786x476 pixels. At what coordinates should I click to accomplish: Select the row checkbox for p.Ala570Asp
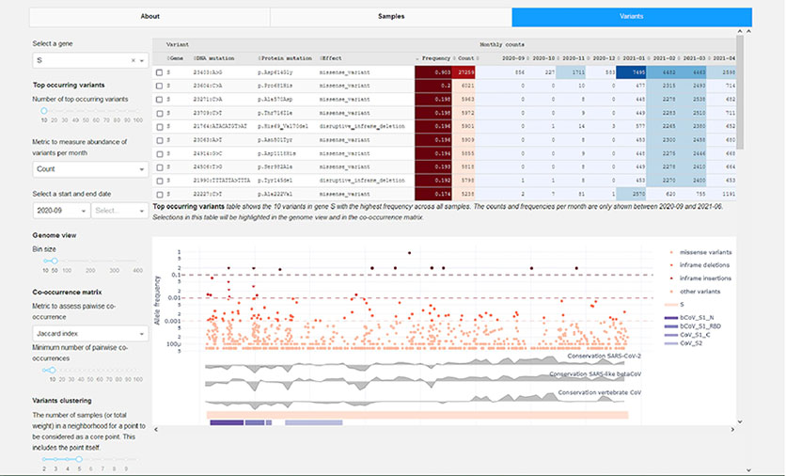[x=160, y=100]
